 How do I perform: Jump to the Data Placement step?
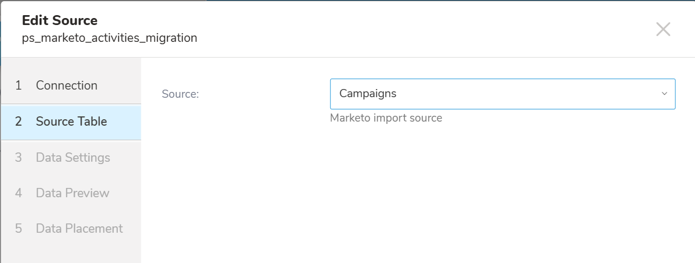[79, 229]
